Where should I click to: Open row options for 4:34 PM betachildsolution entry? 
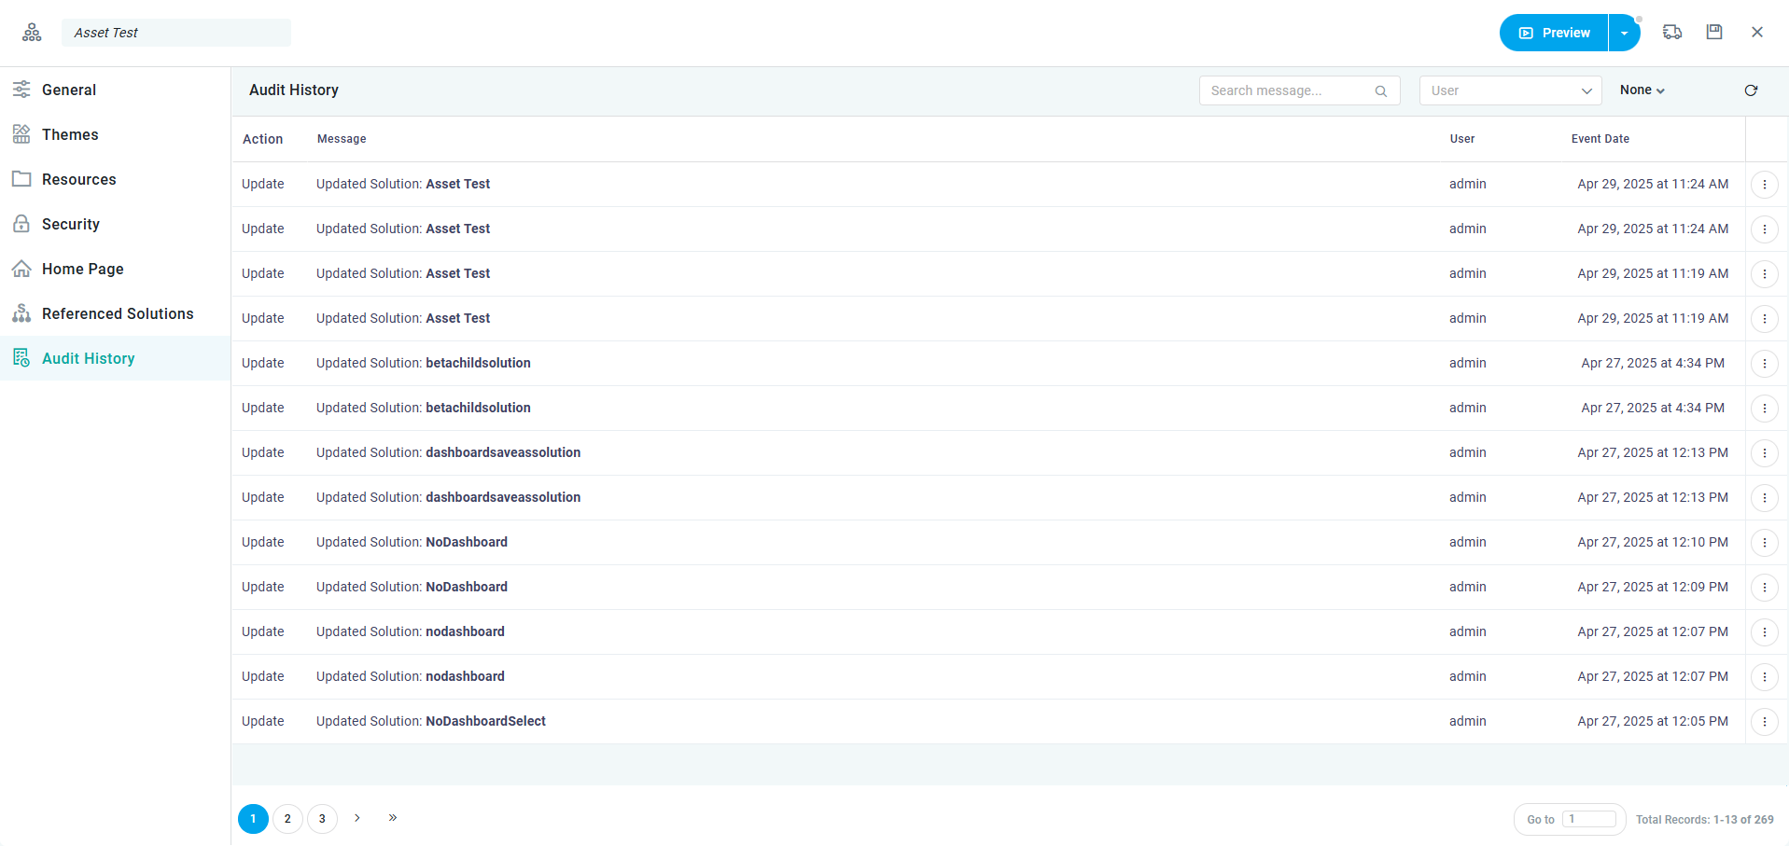pos(1764,364)
